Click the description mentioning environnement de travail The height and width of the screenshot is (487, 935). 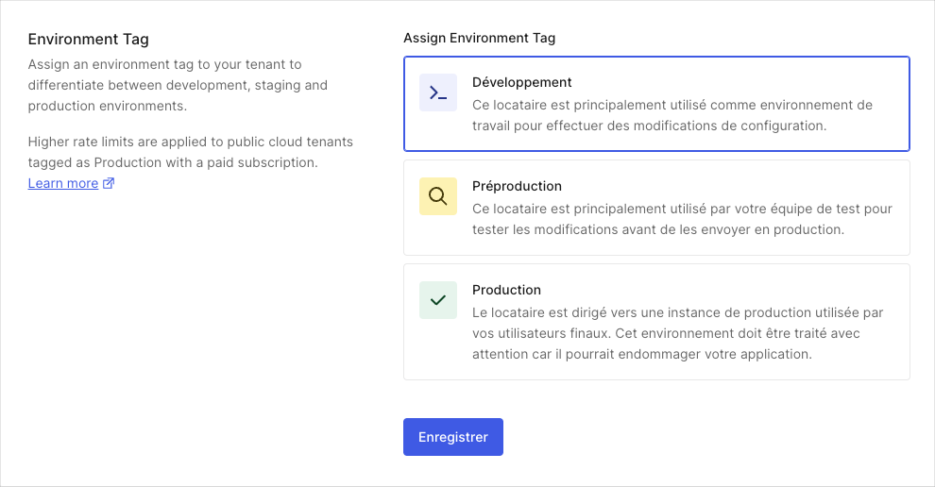[672, 115]
